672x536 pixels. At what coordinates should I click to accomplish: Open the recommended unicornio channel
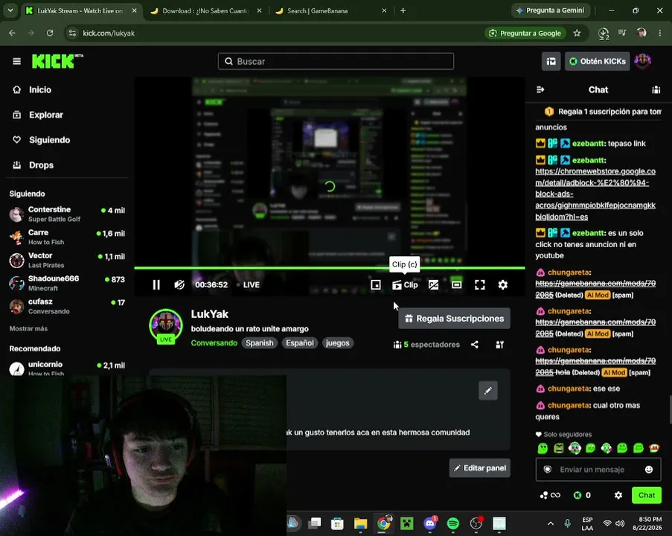[67, 368]
